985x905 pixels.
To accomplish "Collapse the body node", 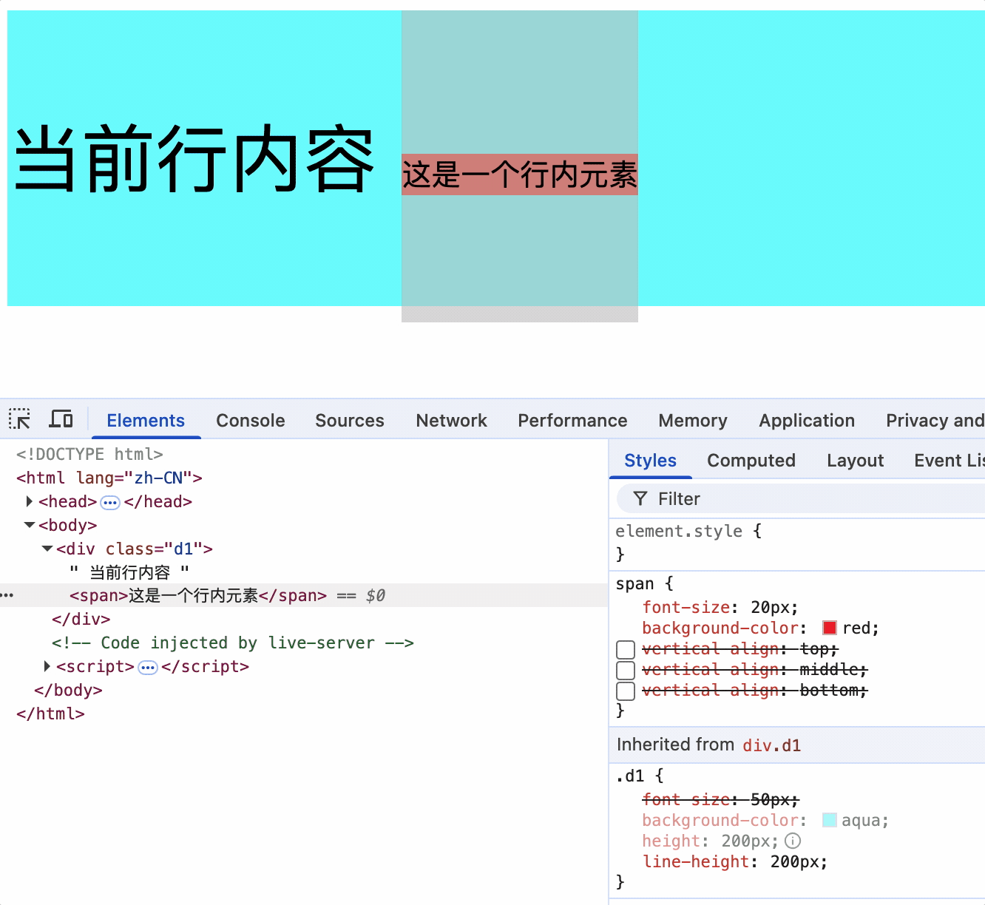I will coord(30,525).
